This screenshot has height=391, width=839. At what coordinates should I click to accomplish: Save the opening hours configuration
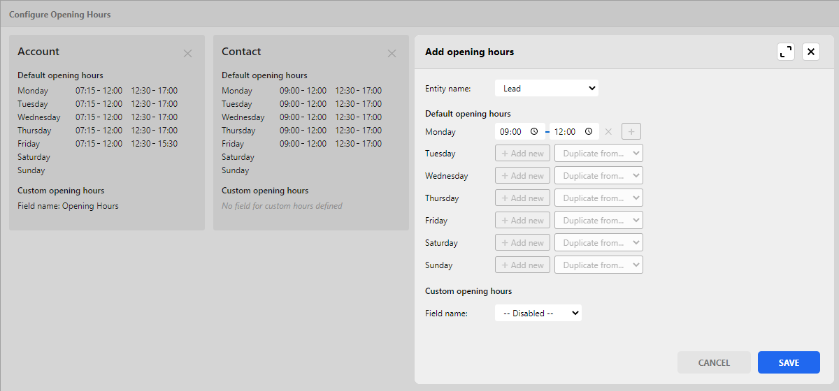click(x=789, y=362)
